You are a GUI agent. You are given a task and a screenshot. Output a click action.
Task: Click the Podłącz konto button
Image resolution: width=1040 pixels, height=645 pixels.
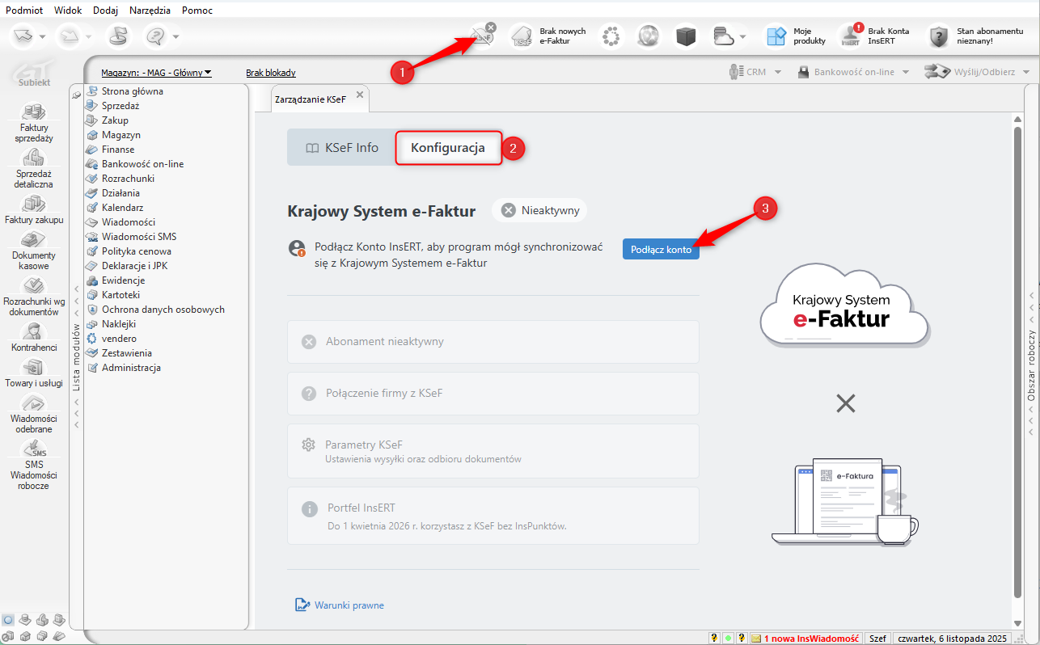point(661,250)
